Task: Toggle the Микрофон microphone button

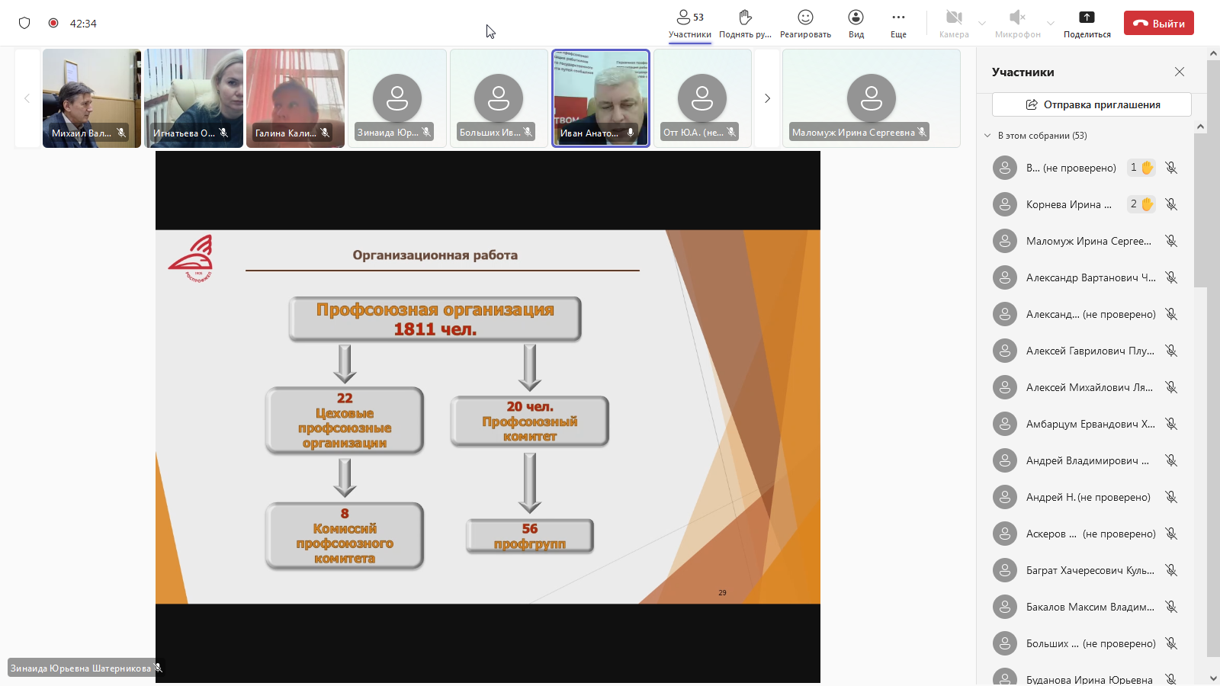Action: (x=1017, y=23)
